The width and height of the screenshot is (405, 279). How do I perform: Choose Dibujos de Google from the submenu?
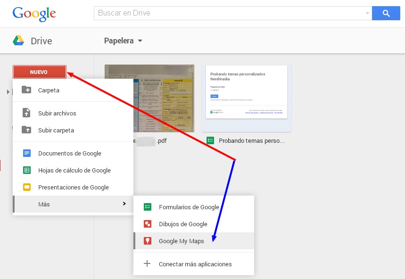pyautogui.click(x=194, y=224)
